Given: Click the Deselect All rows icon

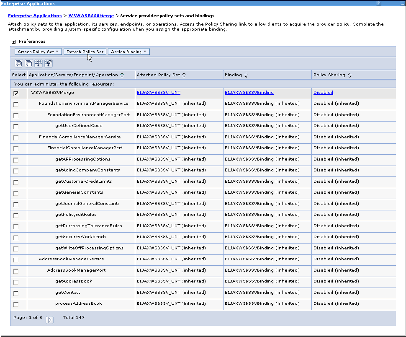Looking at the screenshot, I should point(28,63).
